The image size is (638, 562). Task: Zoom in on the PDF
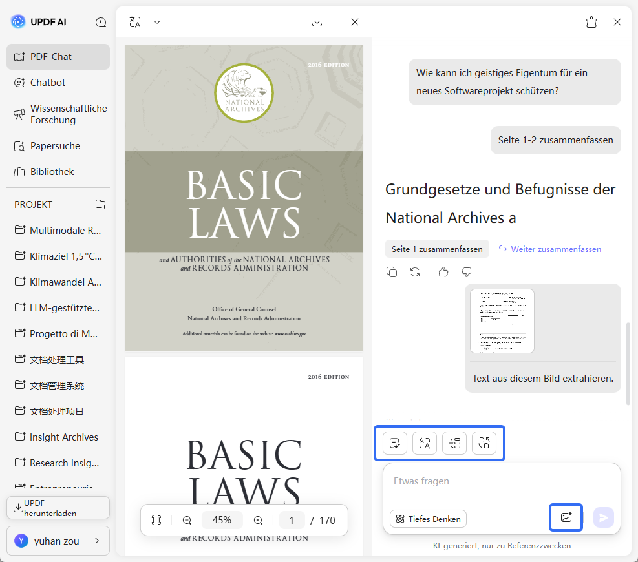pyautogui.click(x=258, y=520)
